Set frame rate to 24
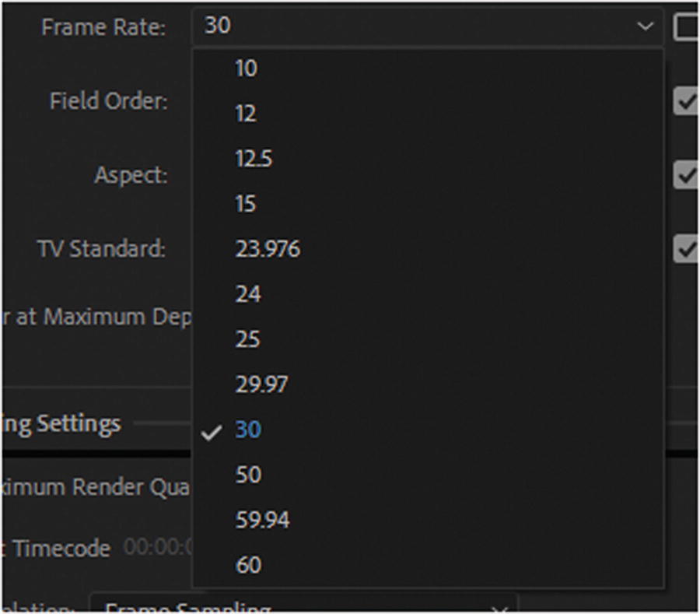This screenshot has width=700, height=614. (248, 294)
